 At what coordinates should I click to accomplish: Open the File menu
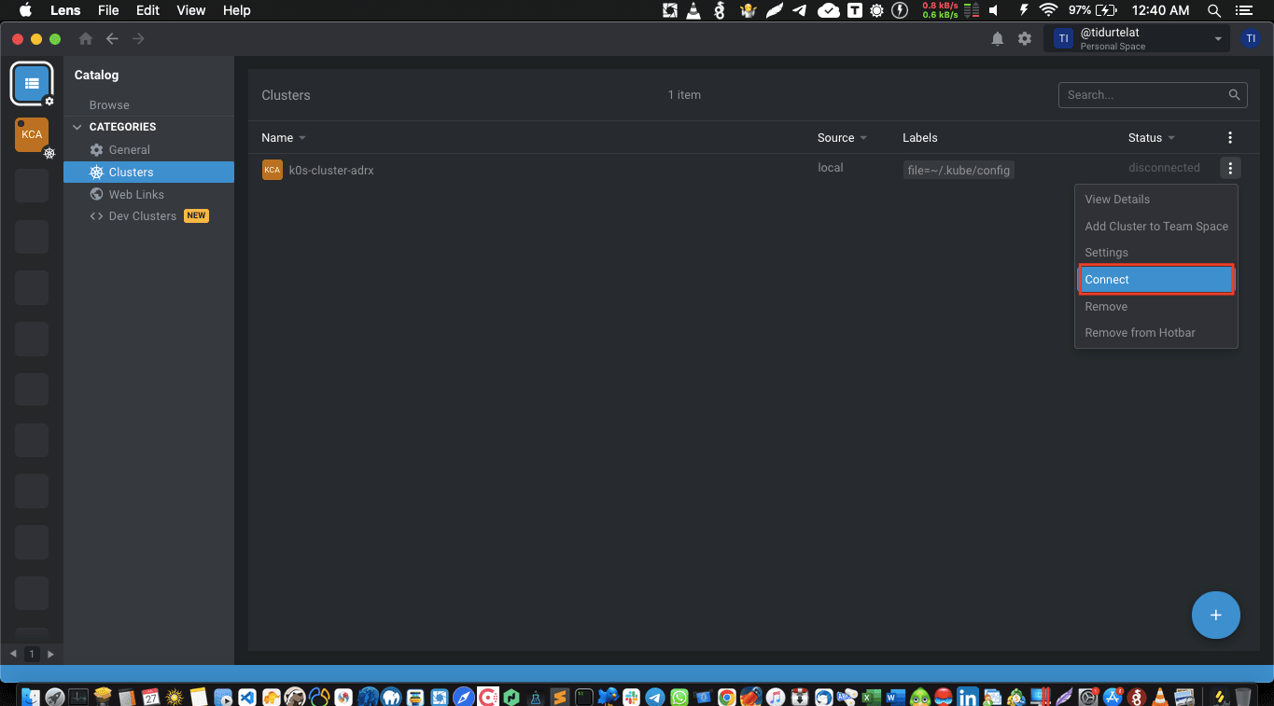click(x=108, y=10)
